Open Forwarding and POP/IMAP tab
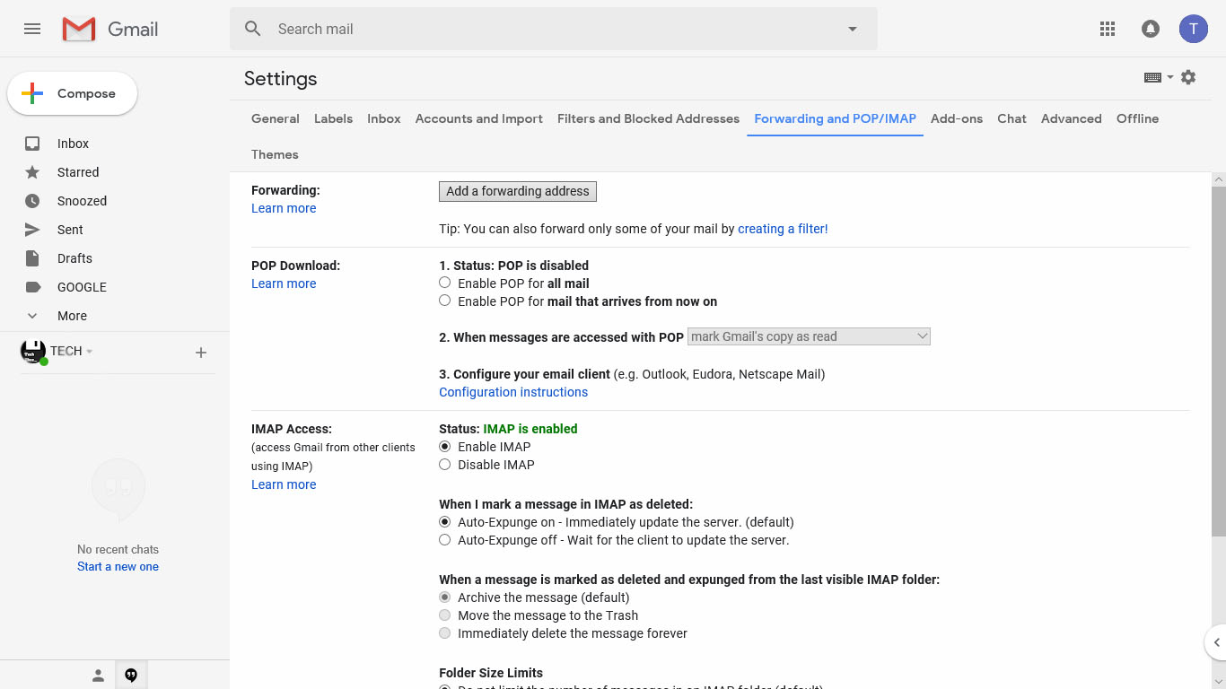This screenshot has width=1226, height=689. coord(836,118)
